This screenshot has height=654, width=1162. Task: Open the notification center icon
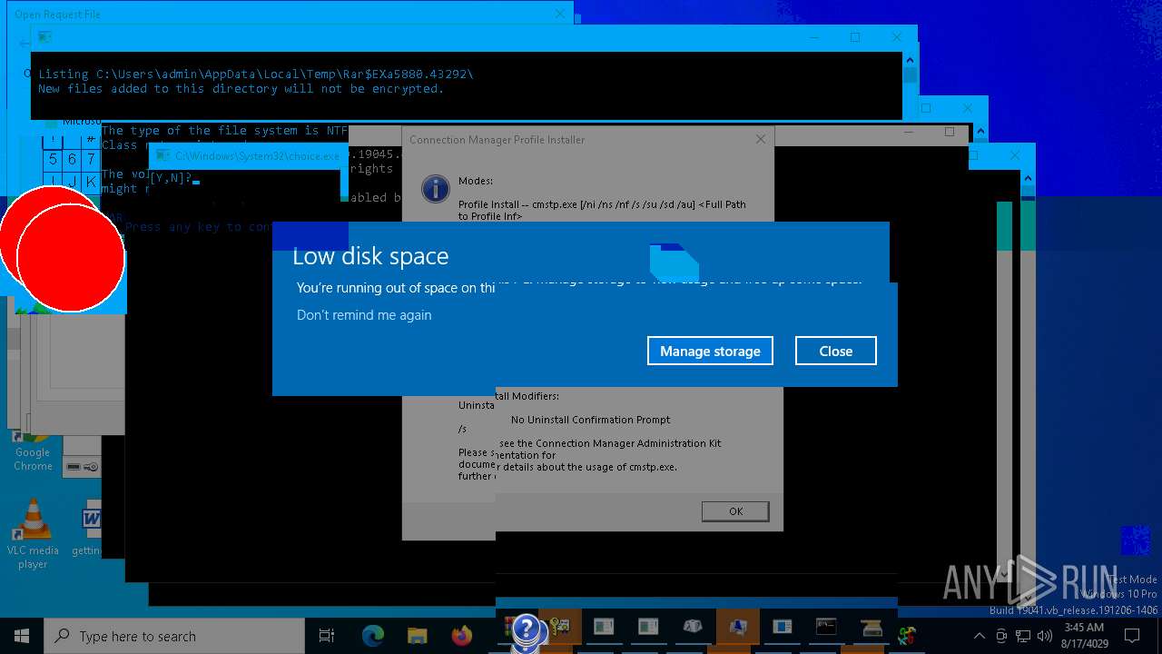coord(1132,636)
